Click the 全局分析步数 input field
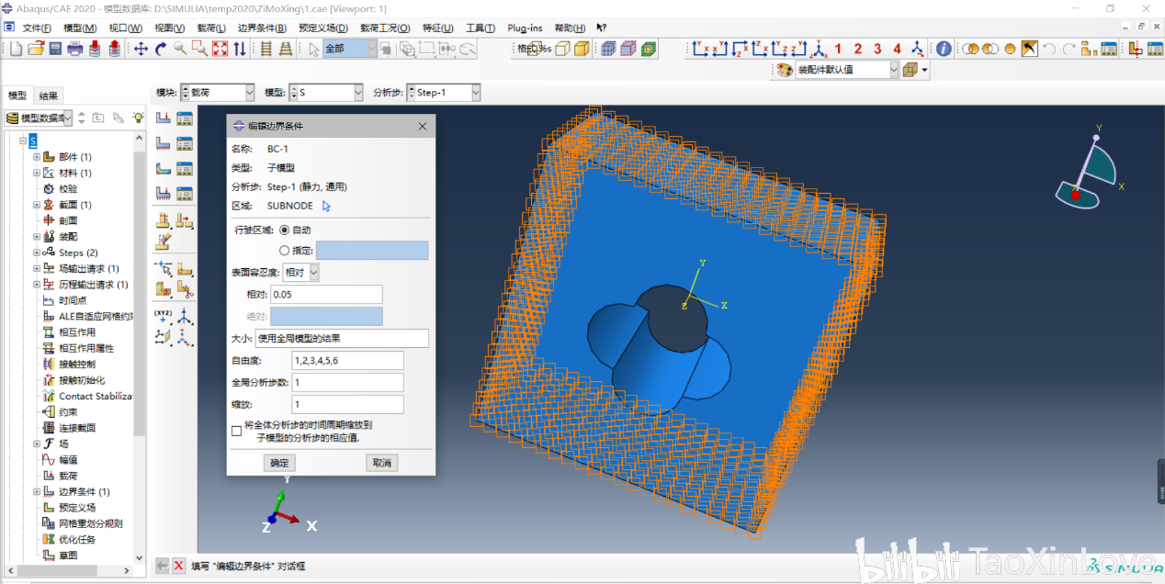The height and width of the screenshot is (584, 1165). coord(347,383)
